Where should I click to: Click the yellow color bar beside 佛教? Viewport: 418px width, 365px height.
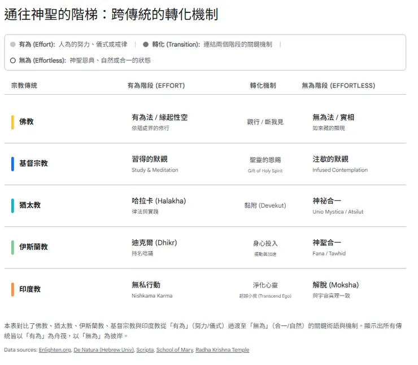pyautogui.click(x=12, y=122)
